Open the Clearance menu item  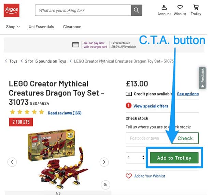(x=72, y=27)
